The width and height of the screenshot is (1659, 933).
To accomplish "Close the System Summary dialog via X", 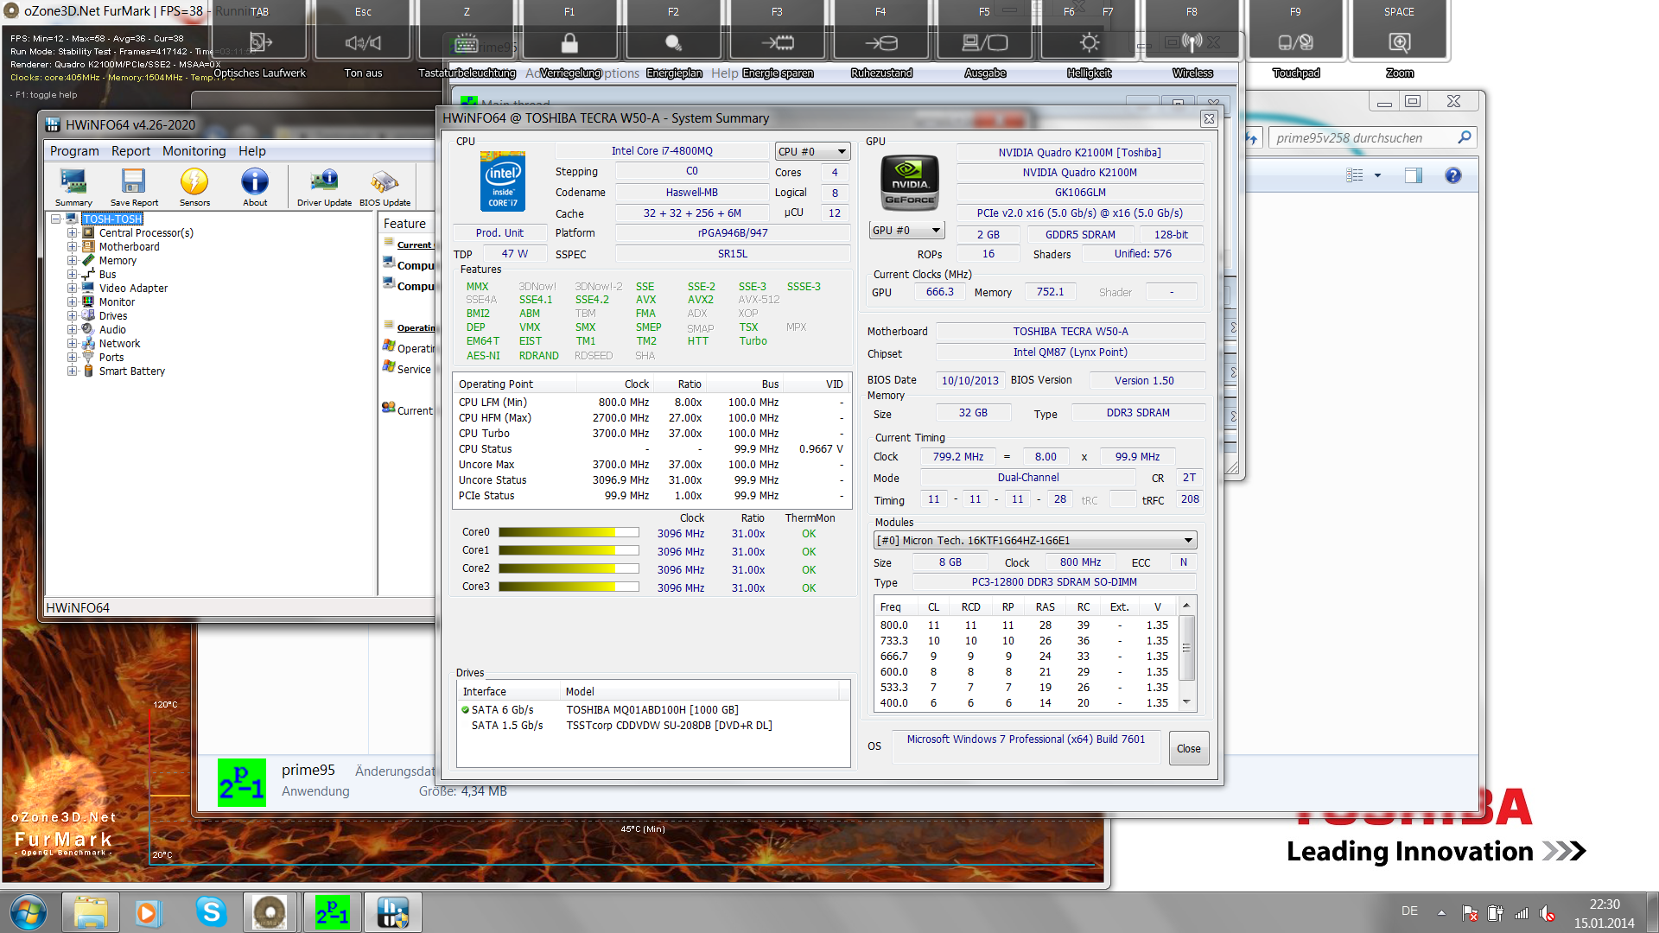I will 1209,118.
